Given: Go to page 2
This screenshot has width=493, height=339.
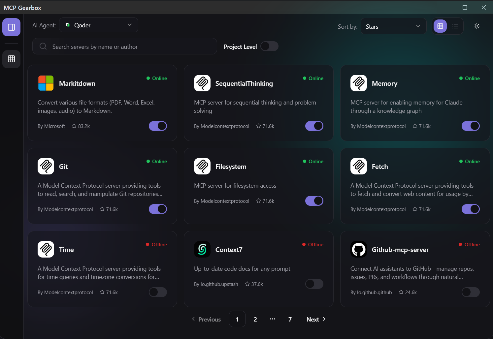Looking at the screenshot, I should click(255, 319).
